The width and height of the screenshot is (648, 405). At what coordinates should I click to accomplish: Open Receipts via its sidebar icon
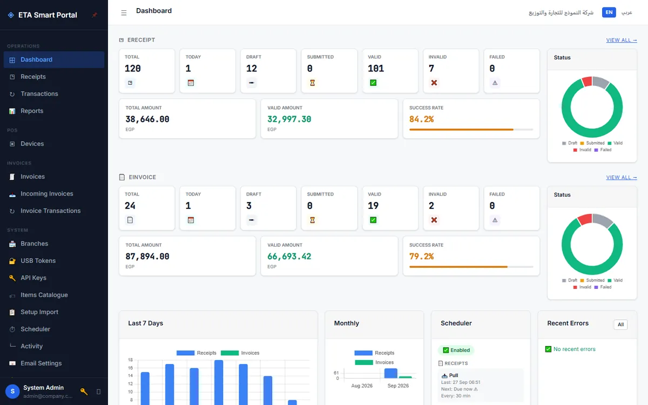click(x=12, y=77)
